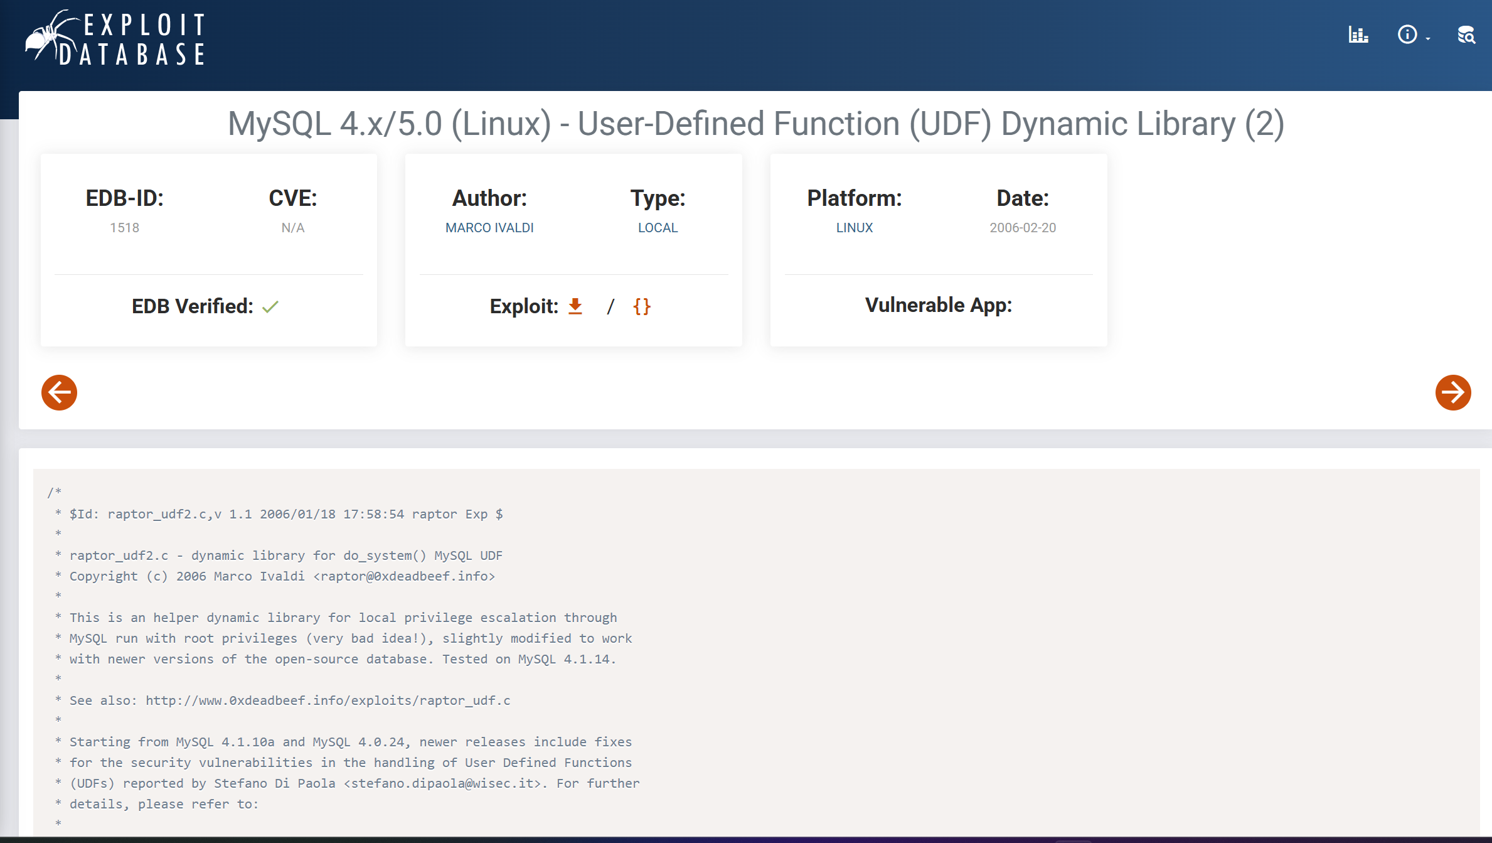Expand the info menu dropdown arrow

pos(1428,38)
